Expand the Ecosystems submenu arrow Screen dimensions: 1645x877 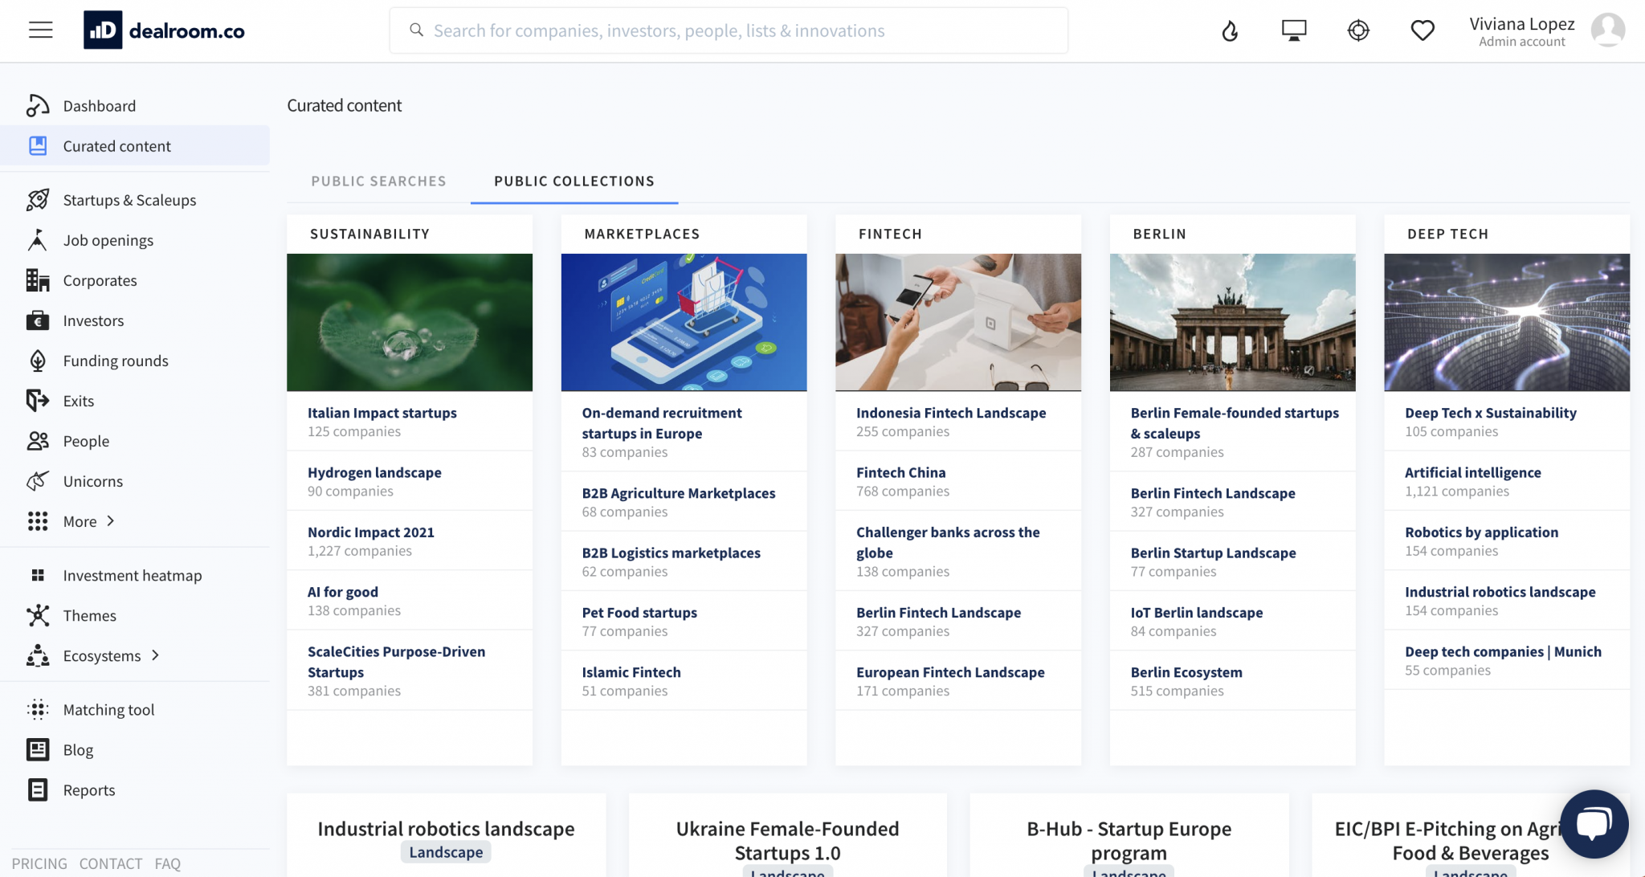pos(156,655)
